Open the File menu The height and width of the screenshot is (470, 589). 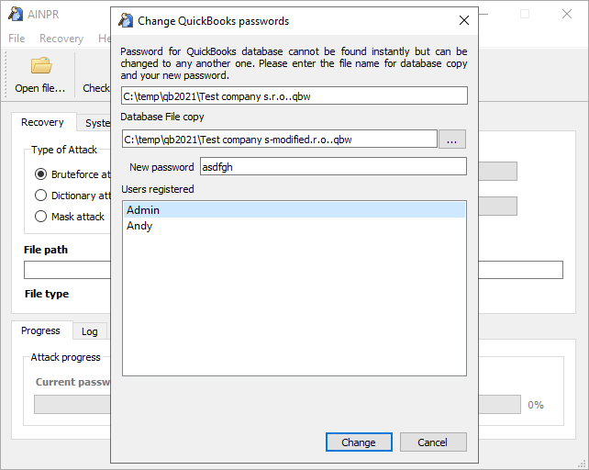click(17, 39)
